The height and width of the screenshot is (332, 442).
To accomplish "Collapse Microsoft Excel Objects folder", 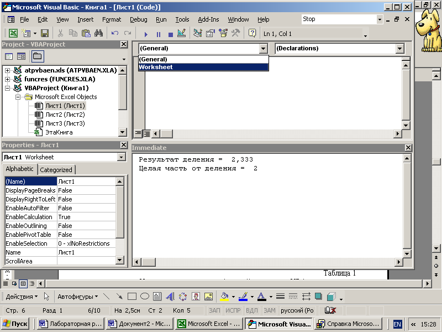I will click(18, 97).
